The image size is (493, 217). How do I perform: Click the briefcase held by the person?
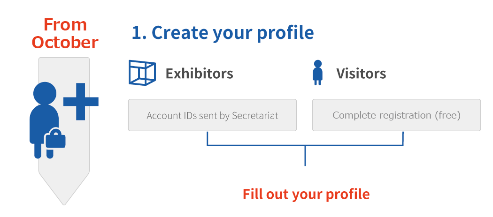[x=56, y=138]
